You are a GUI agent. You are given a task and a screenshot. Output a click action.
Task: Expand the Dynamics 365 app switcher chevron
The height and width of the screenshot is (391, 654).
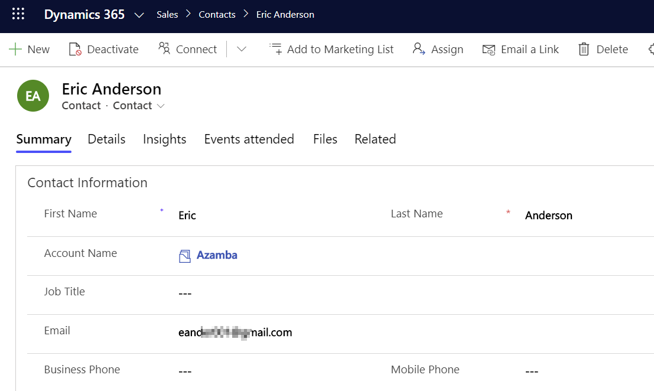tap(139, 15)
